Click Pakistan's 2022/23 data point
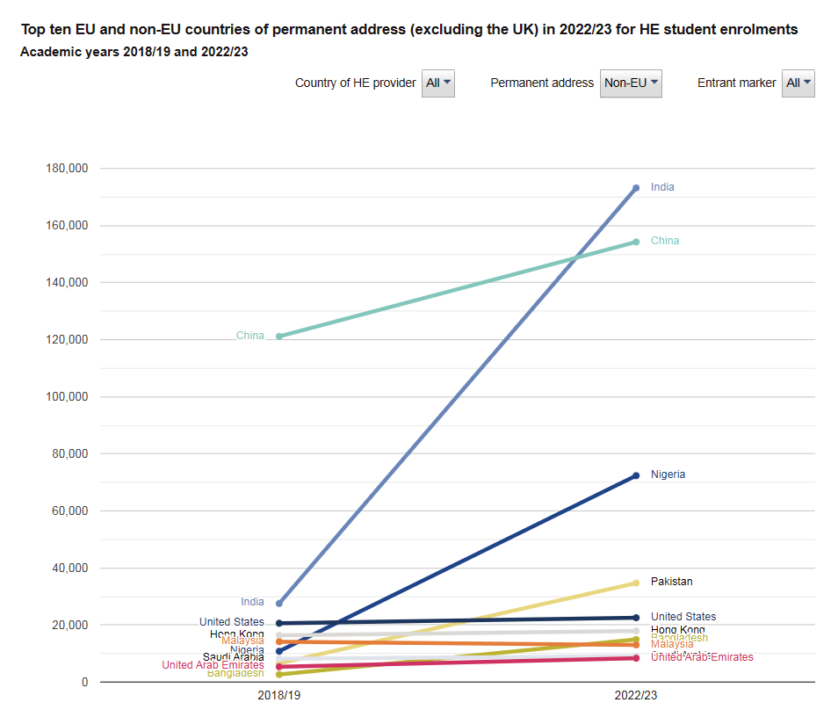 coord(636,583)
